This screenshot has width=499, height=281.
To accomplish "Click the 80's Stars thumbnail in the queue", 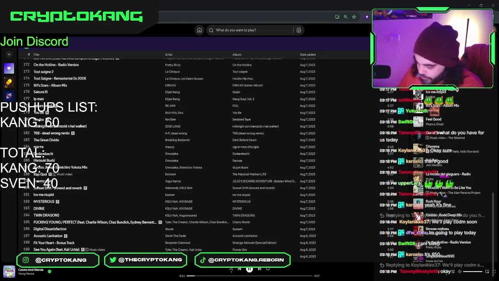I will pyautogui.click(x=418, y=108).
